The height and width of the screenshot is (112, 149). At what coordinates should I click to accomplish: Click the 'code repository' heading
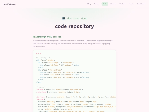74,26
